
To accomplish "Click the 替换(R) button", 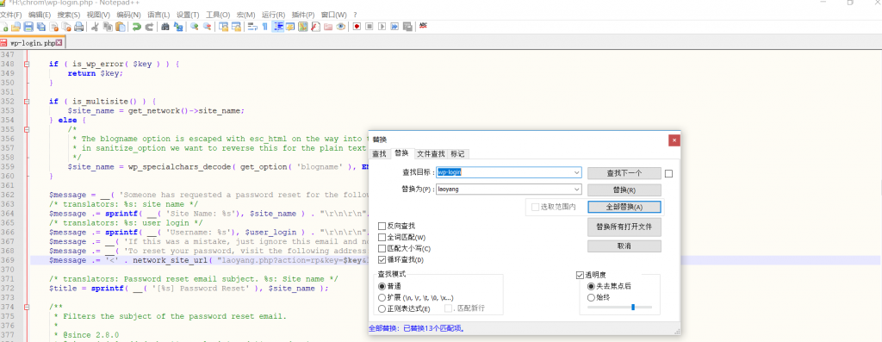I will coord(624,190).
